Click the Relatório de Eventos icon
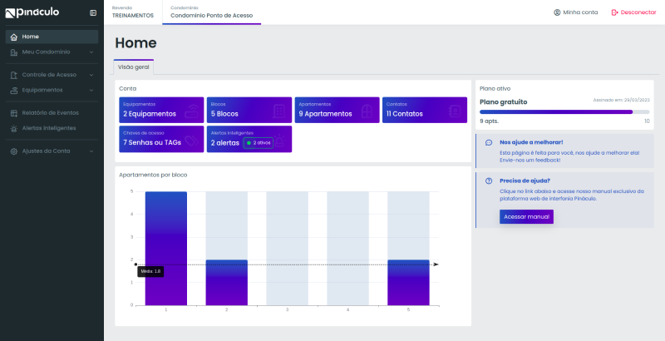Viewport: 665px width, 341px height. point(13,113)
